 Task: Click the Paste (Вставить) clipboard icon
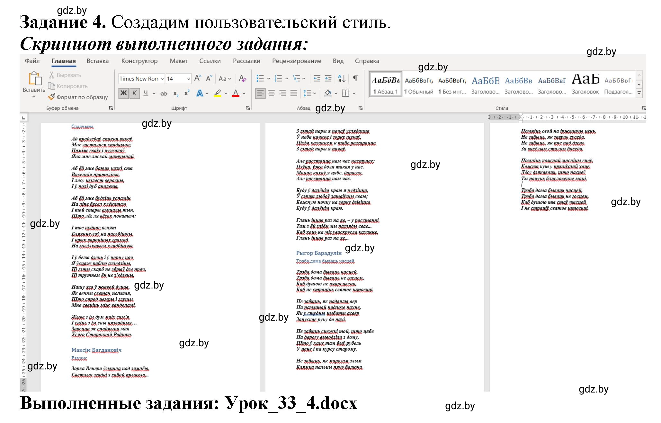click(35, 79)
